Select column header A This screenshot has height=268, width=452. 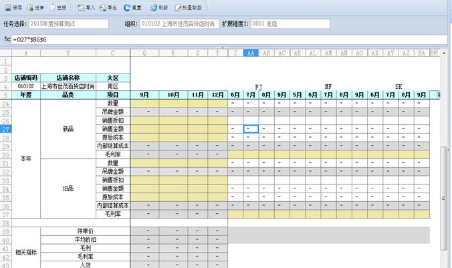point(26,53)
